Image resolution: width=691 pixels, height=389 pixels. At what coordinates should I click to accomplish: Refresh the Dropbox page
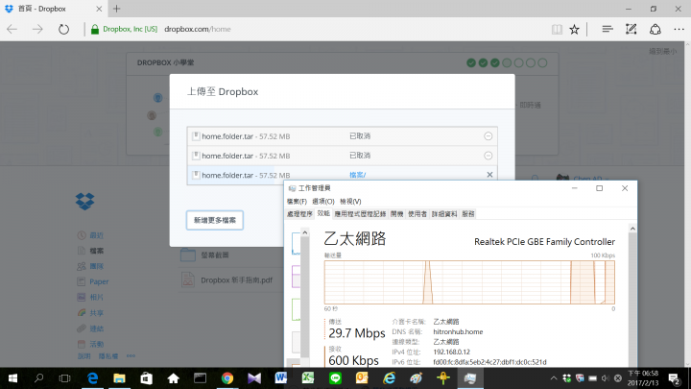[x=64, y=29]
